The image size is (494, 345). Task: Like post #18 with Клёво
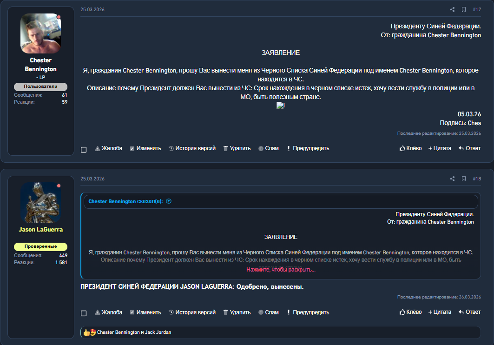[410, 312]
